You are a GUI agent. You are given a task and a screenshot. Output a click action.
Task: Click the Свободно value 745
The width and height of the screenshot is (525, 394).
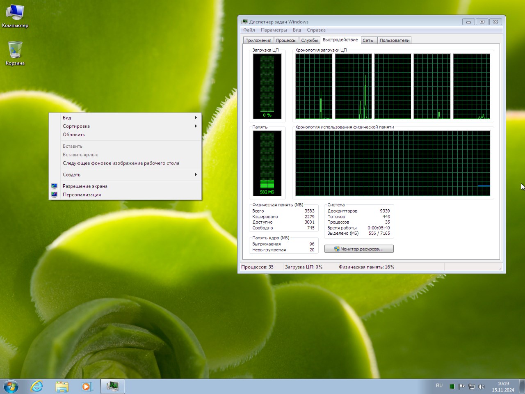[x=311, y=228]
